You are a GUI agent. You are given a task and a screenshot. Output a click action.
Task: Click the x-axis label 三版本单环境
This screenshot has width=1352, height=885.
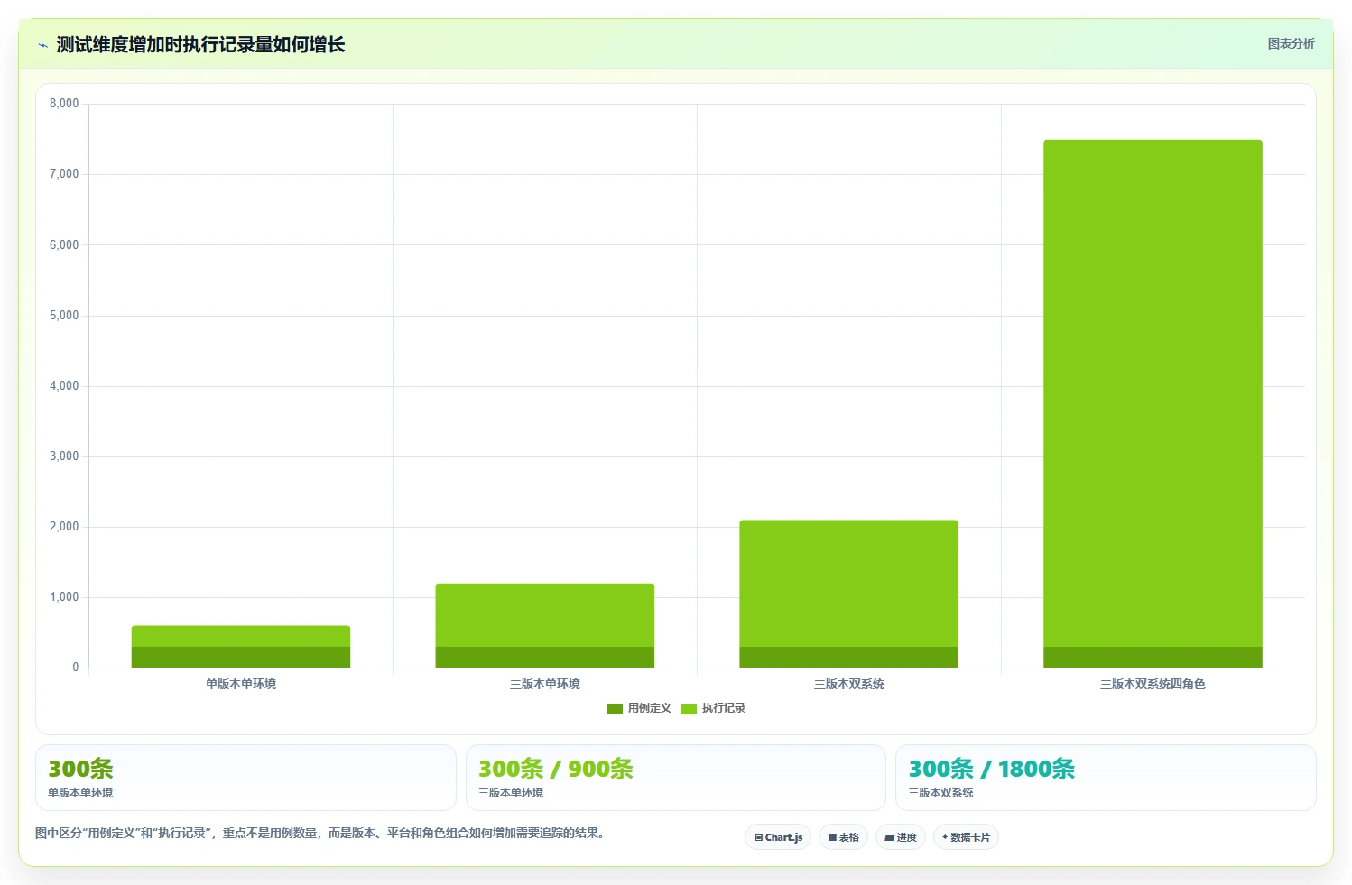coord(545,684)
